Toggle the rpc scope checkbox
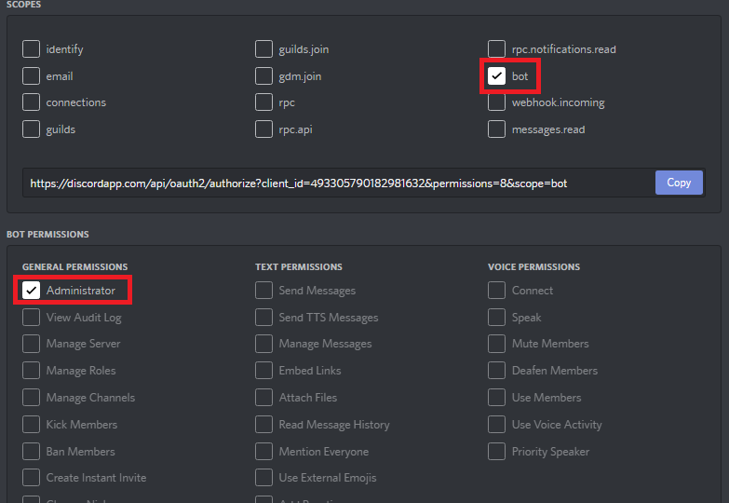The image size is (729, 503). coord(263,102)
